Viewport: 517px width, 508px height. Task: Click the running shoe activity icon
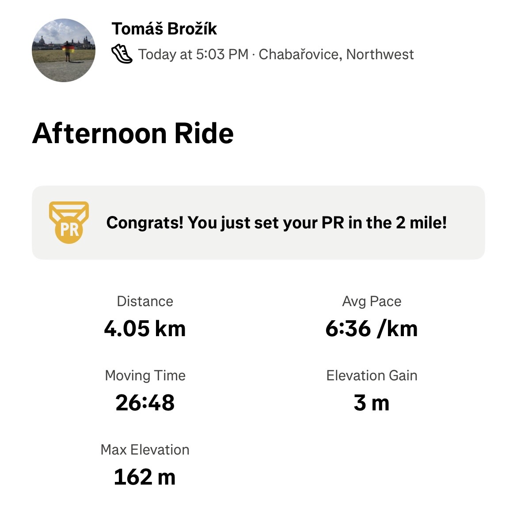pos(122,54)
